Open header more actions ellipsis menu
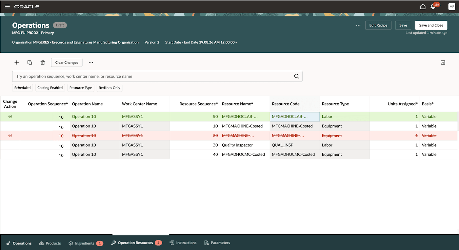This screenshot has width=459, height=250. click(x=358, y=25)
